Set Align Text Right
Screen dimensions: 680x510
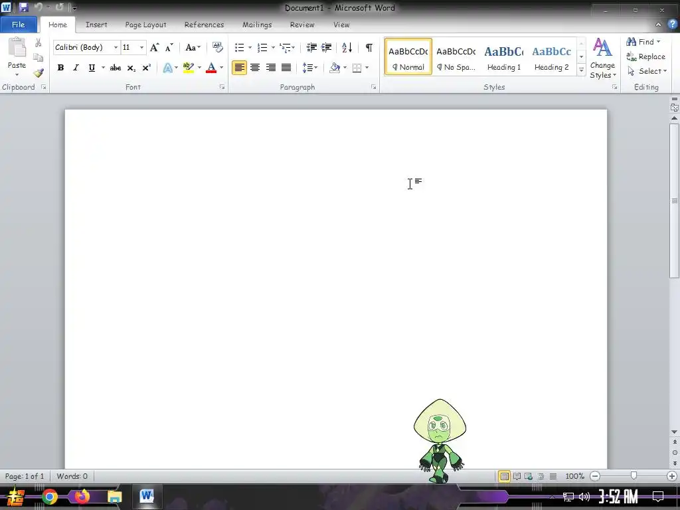[x=271, y=68]
